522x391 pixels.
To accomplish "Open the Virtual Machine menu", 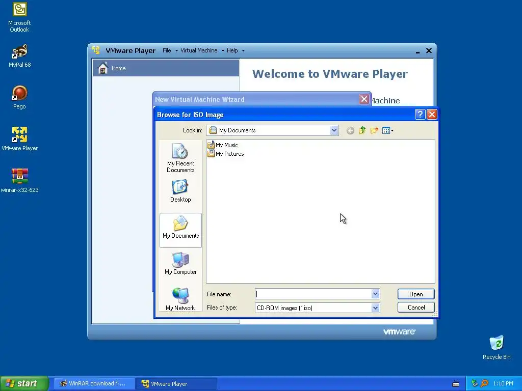I will (202, 50).
